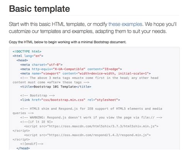Click the X-UA-Compatible meta tag line
This screenshot has width=183, height=150.
(71, 69)
